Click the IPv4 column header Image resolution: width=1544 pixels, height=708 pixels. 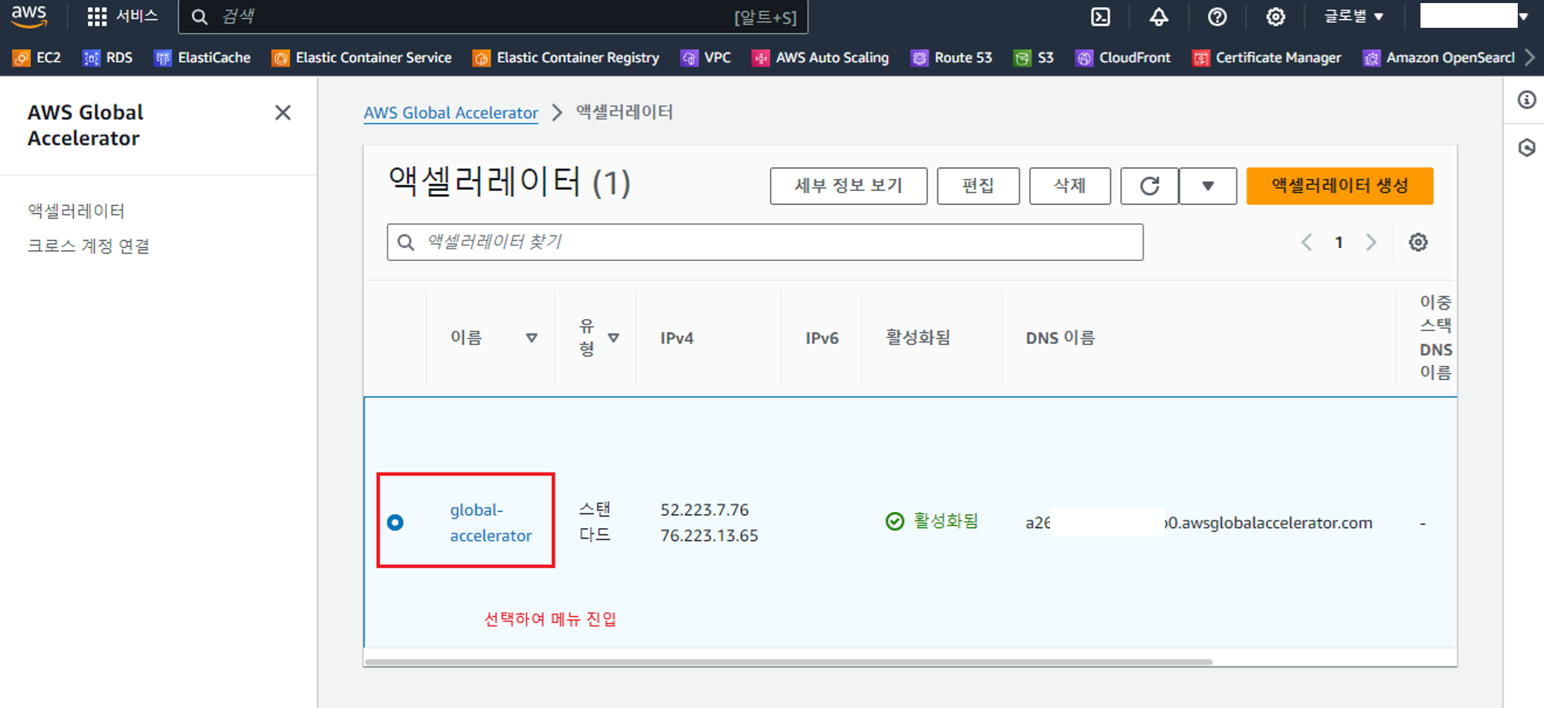coord(677,338)
